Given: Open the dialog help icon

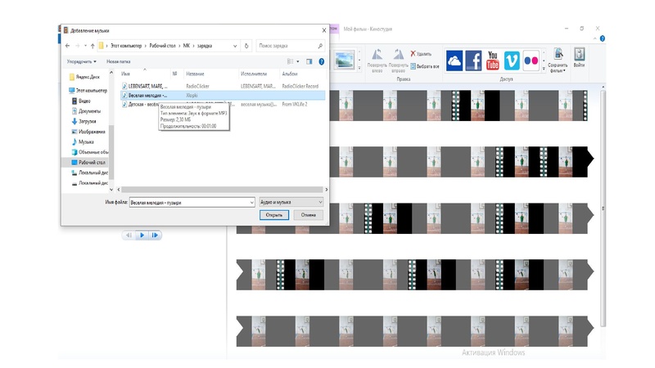Looking at the screenshot, I should point(321,61).
